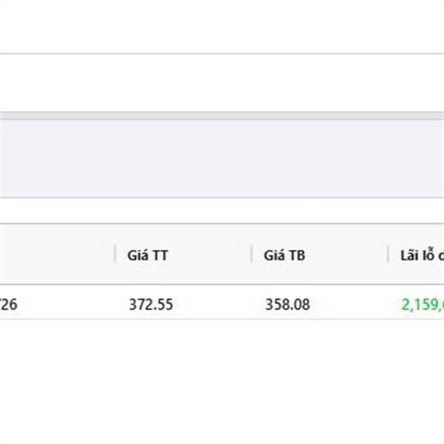Click the white gap between panel and table

coord(222,210)
